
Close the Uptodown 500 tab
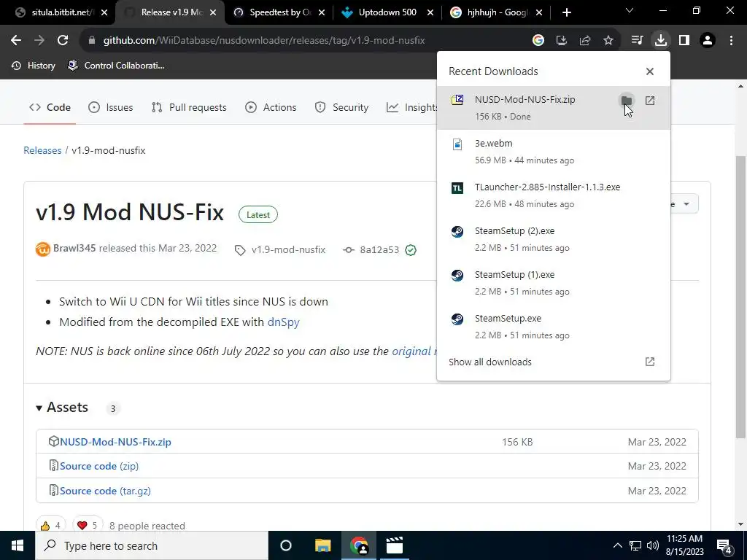(430, 12)
